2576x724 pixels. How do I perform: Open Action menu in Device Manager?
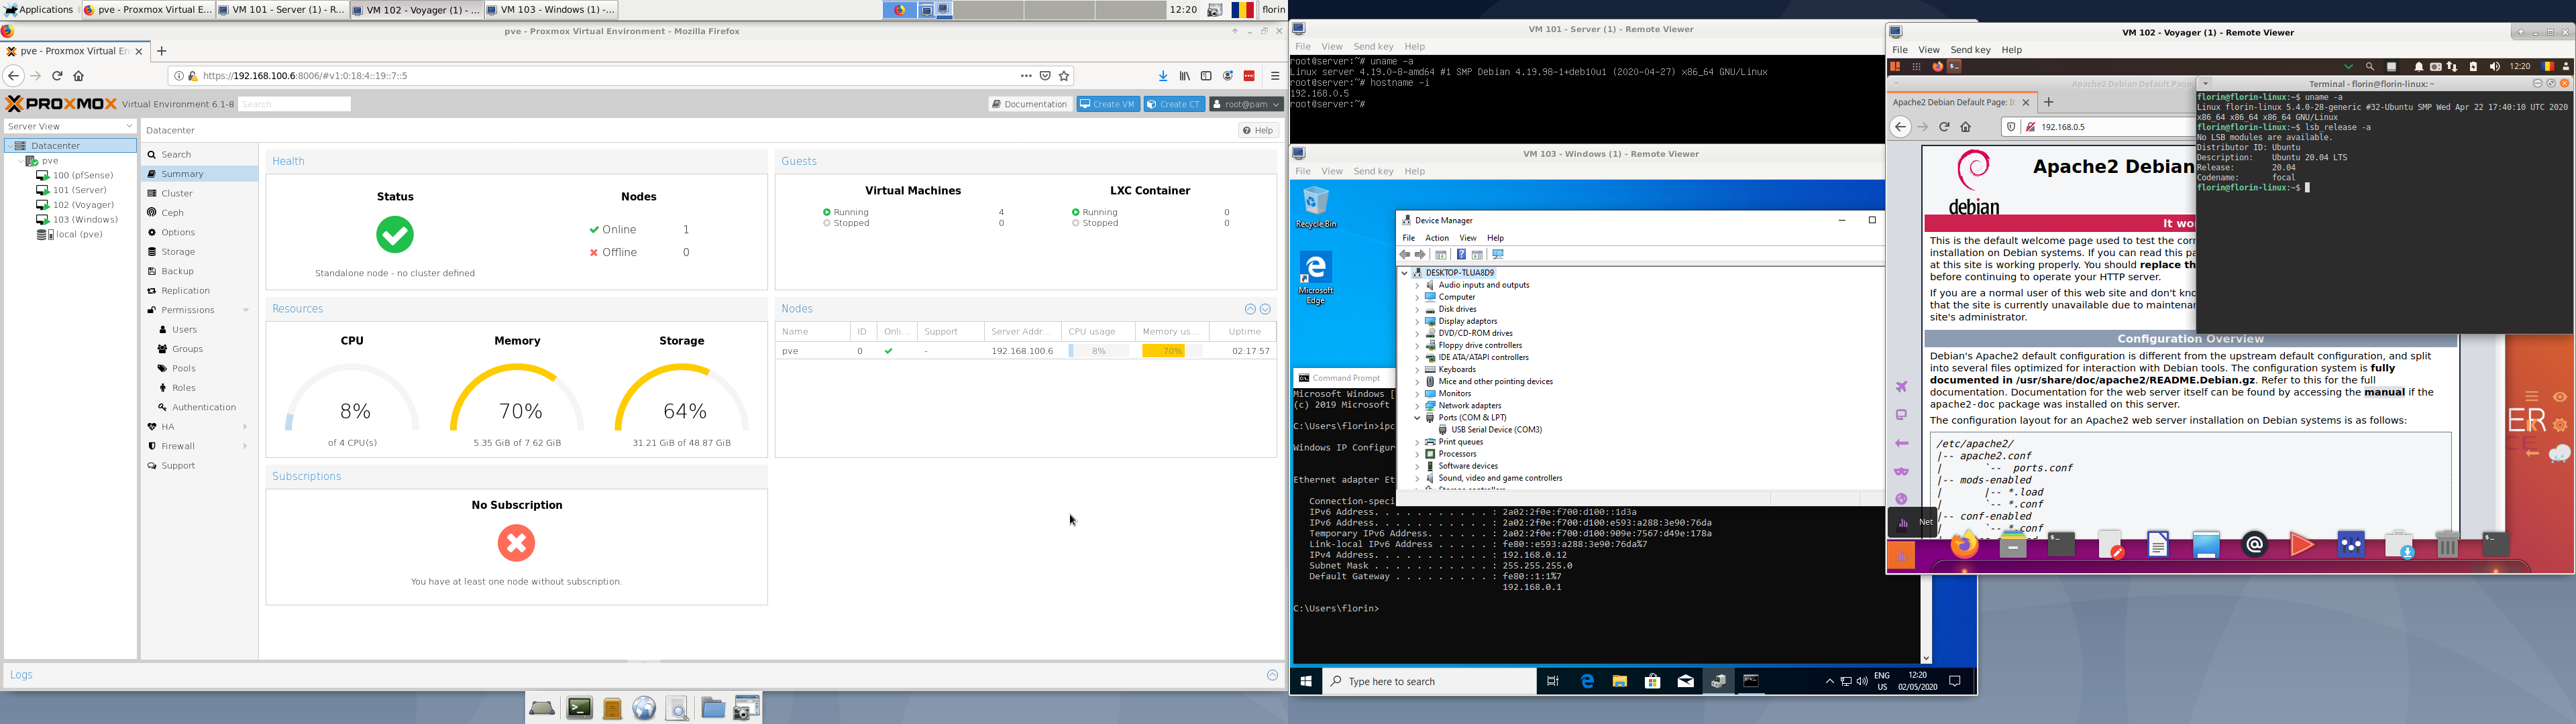1436,238
